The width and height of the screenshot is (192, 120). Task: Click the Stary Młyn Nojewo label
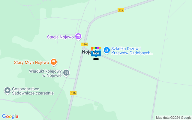pyautogui.click(x=31, y=62)
